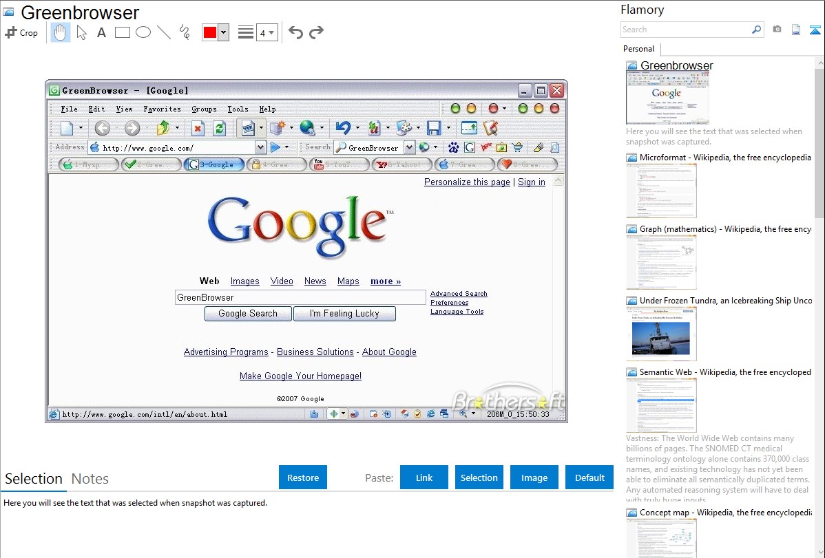Click the globe icon in GreenBrowser toolbar

(307, 128)
